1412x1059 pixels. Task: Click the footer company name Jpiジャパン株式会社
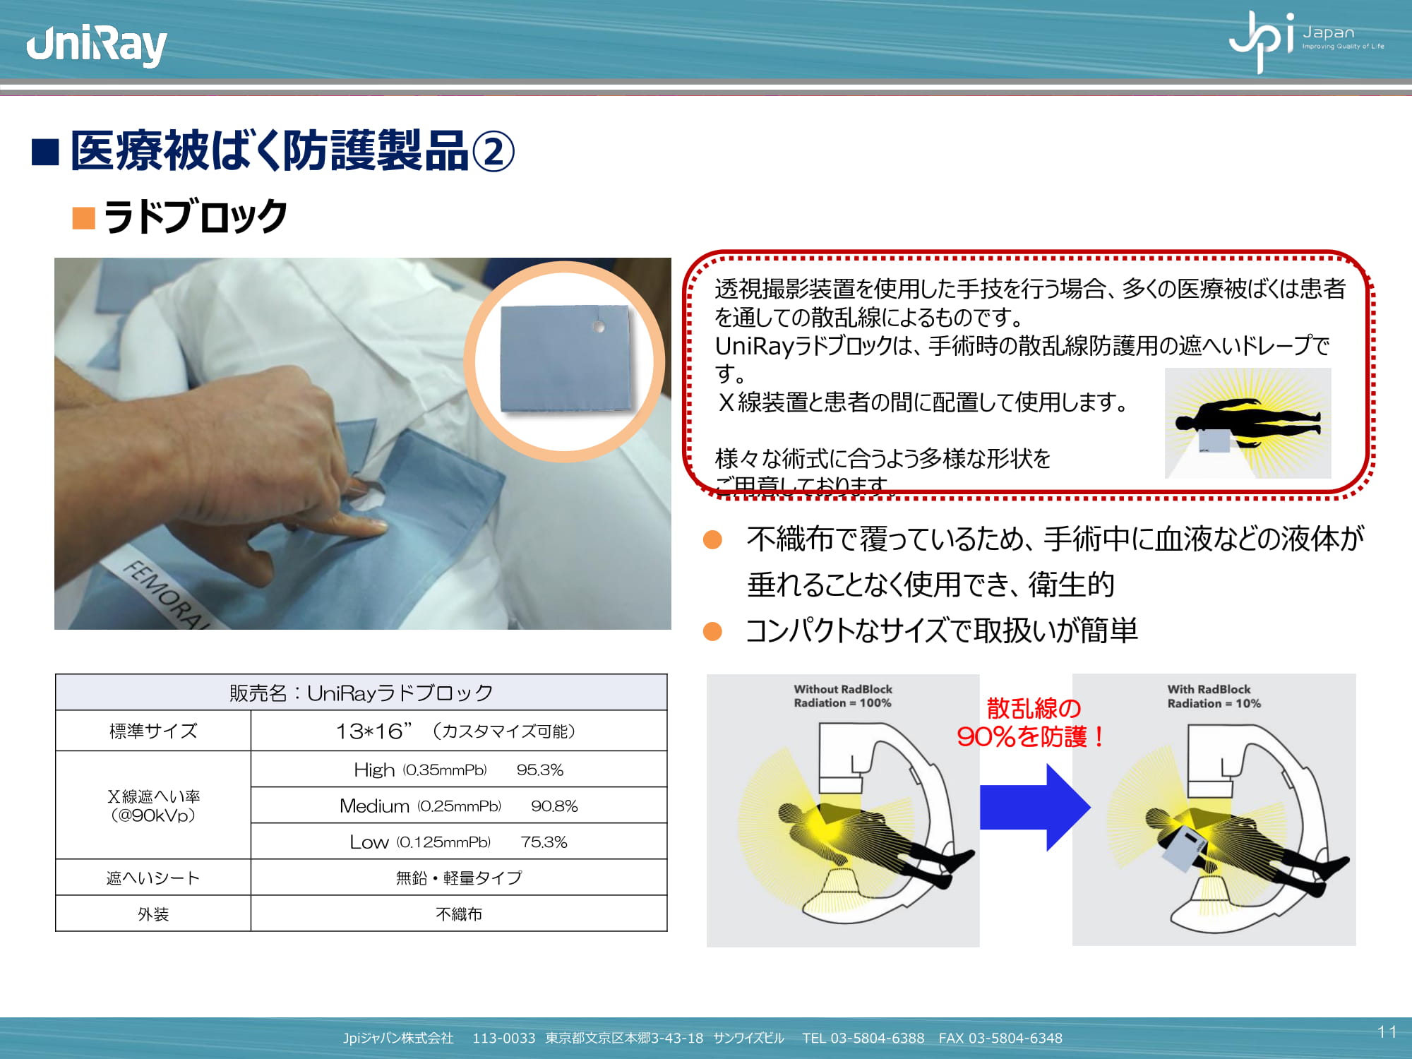[398, 1038]
